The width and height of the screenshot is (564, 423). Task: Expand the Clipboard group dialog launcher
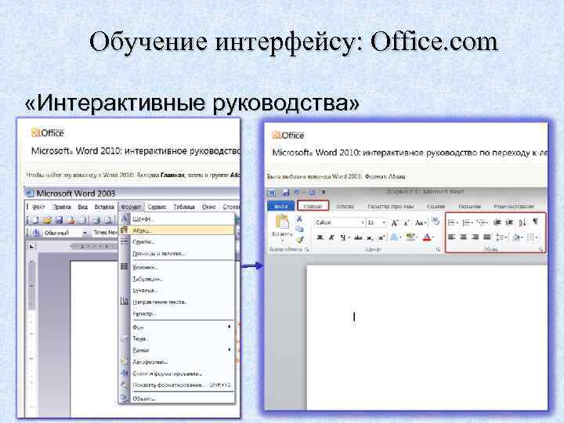[307, 249]
